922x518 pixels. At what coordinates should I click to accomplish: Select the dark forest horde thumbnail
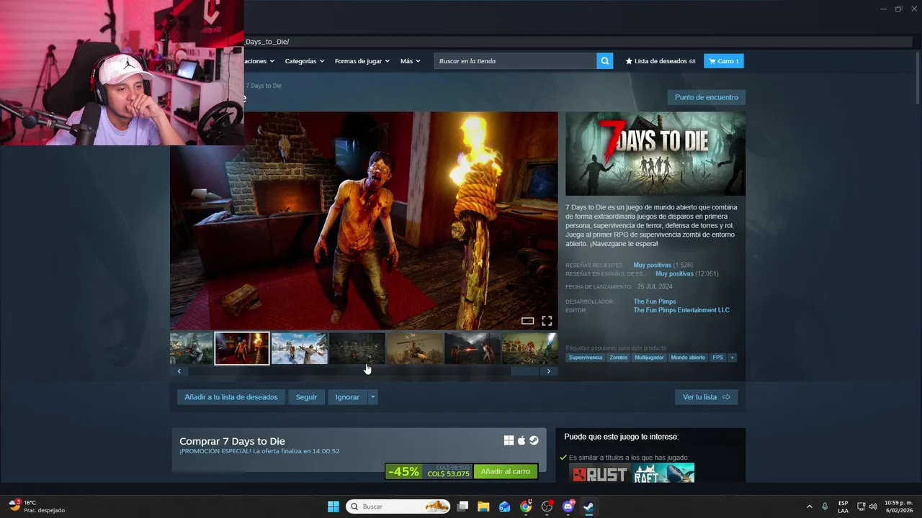[x=357, y=348]
